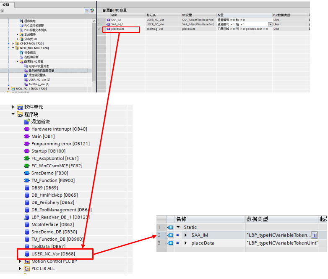Expand CP [CP MCU 1720] node

(x=13, y=43)
